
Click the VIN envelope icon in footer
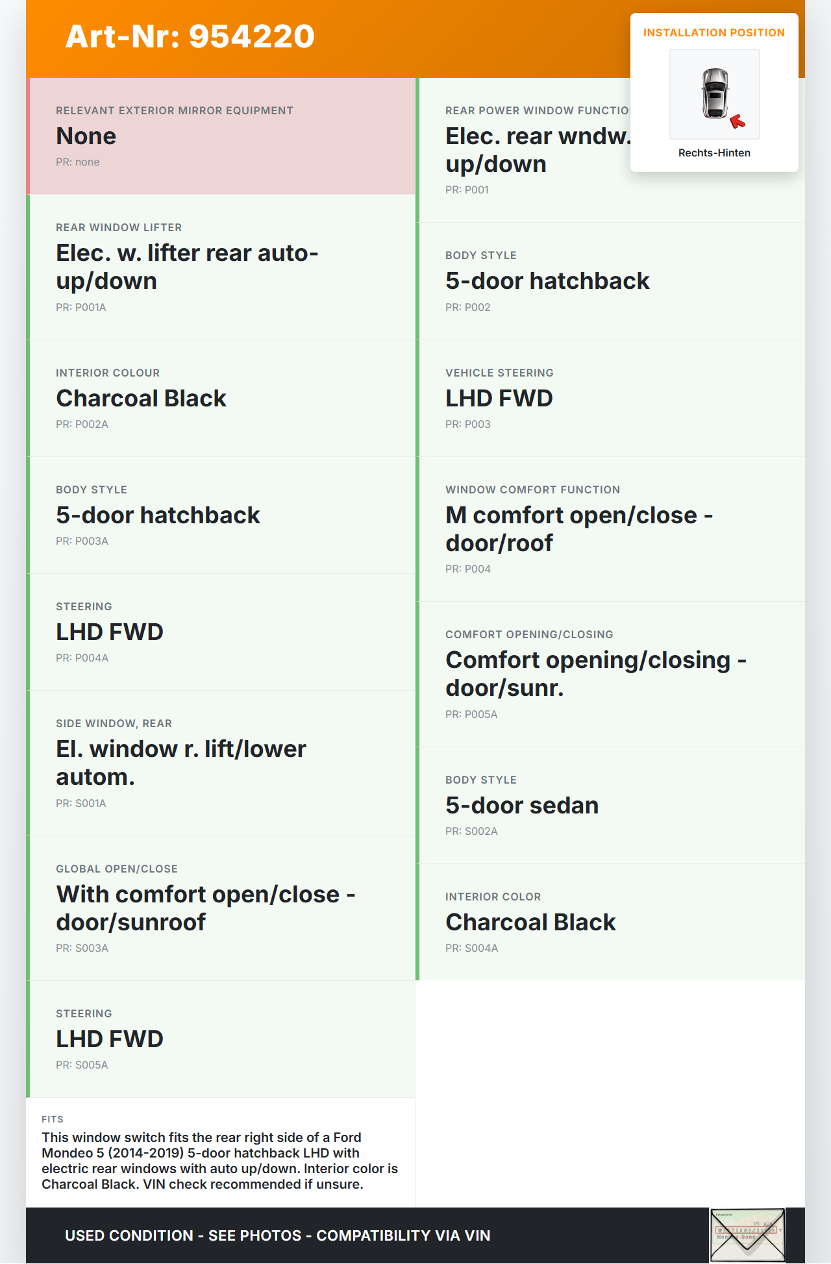click(x=747, y=1235)
